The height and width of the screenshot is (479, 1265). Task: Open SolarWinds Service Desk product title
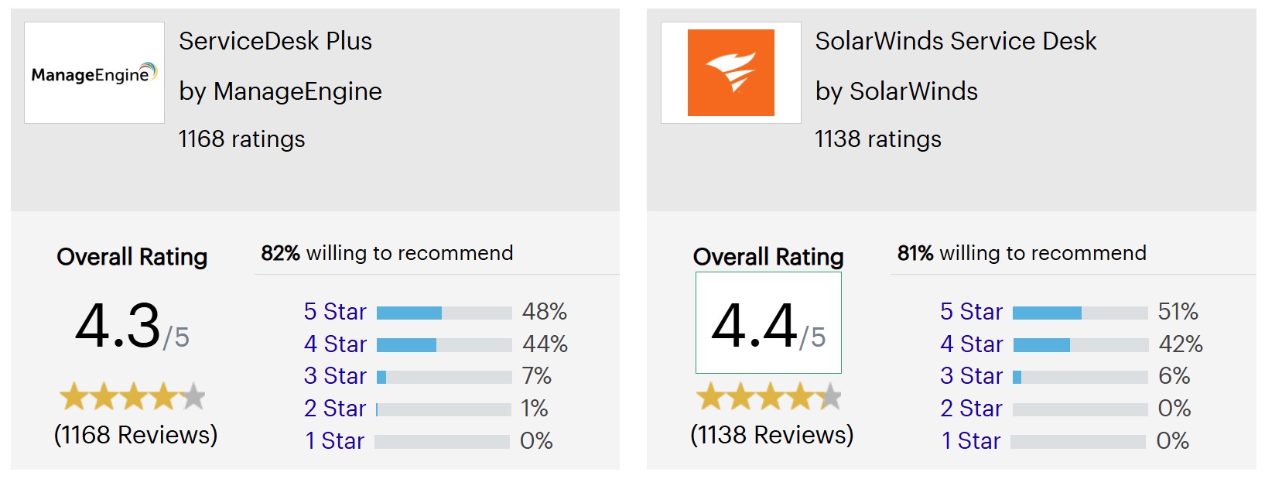click(x=956, y=41)
